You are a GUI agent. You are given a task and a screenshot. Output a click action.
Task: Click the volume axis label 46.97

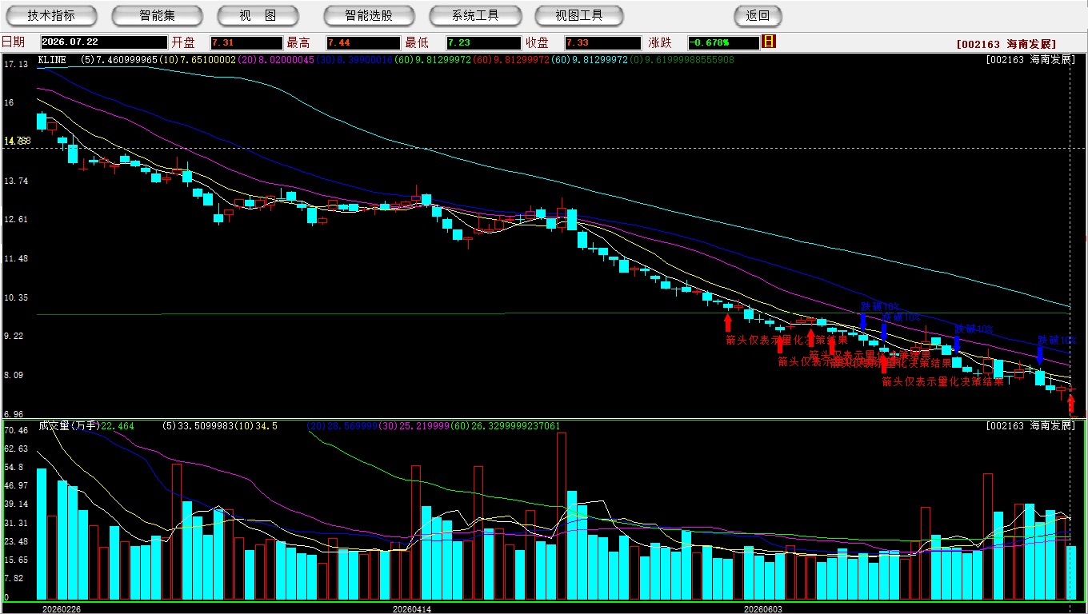pos(16,485)
